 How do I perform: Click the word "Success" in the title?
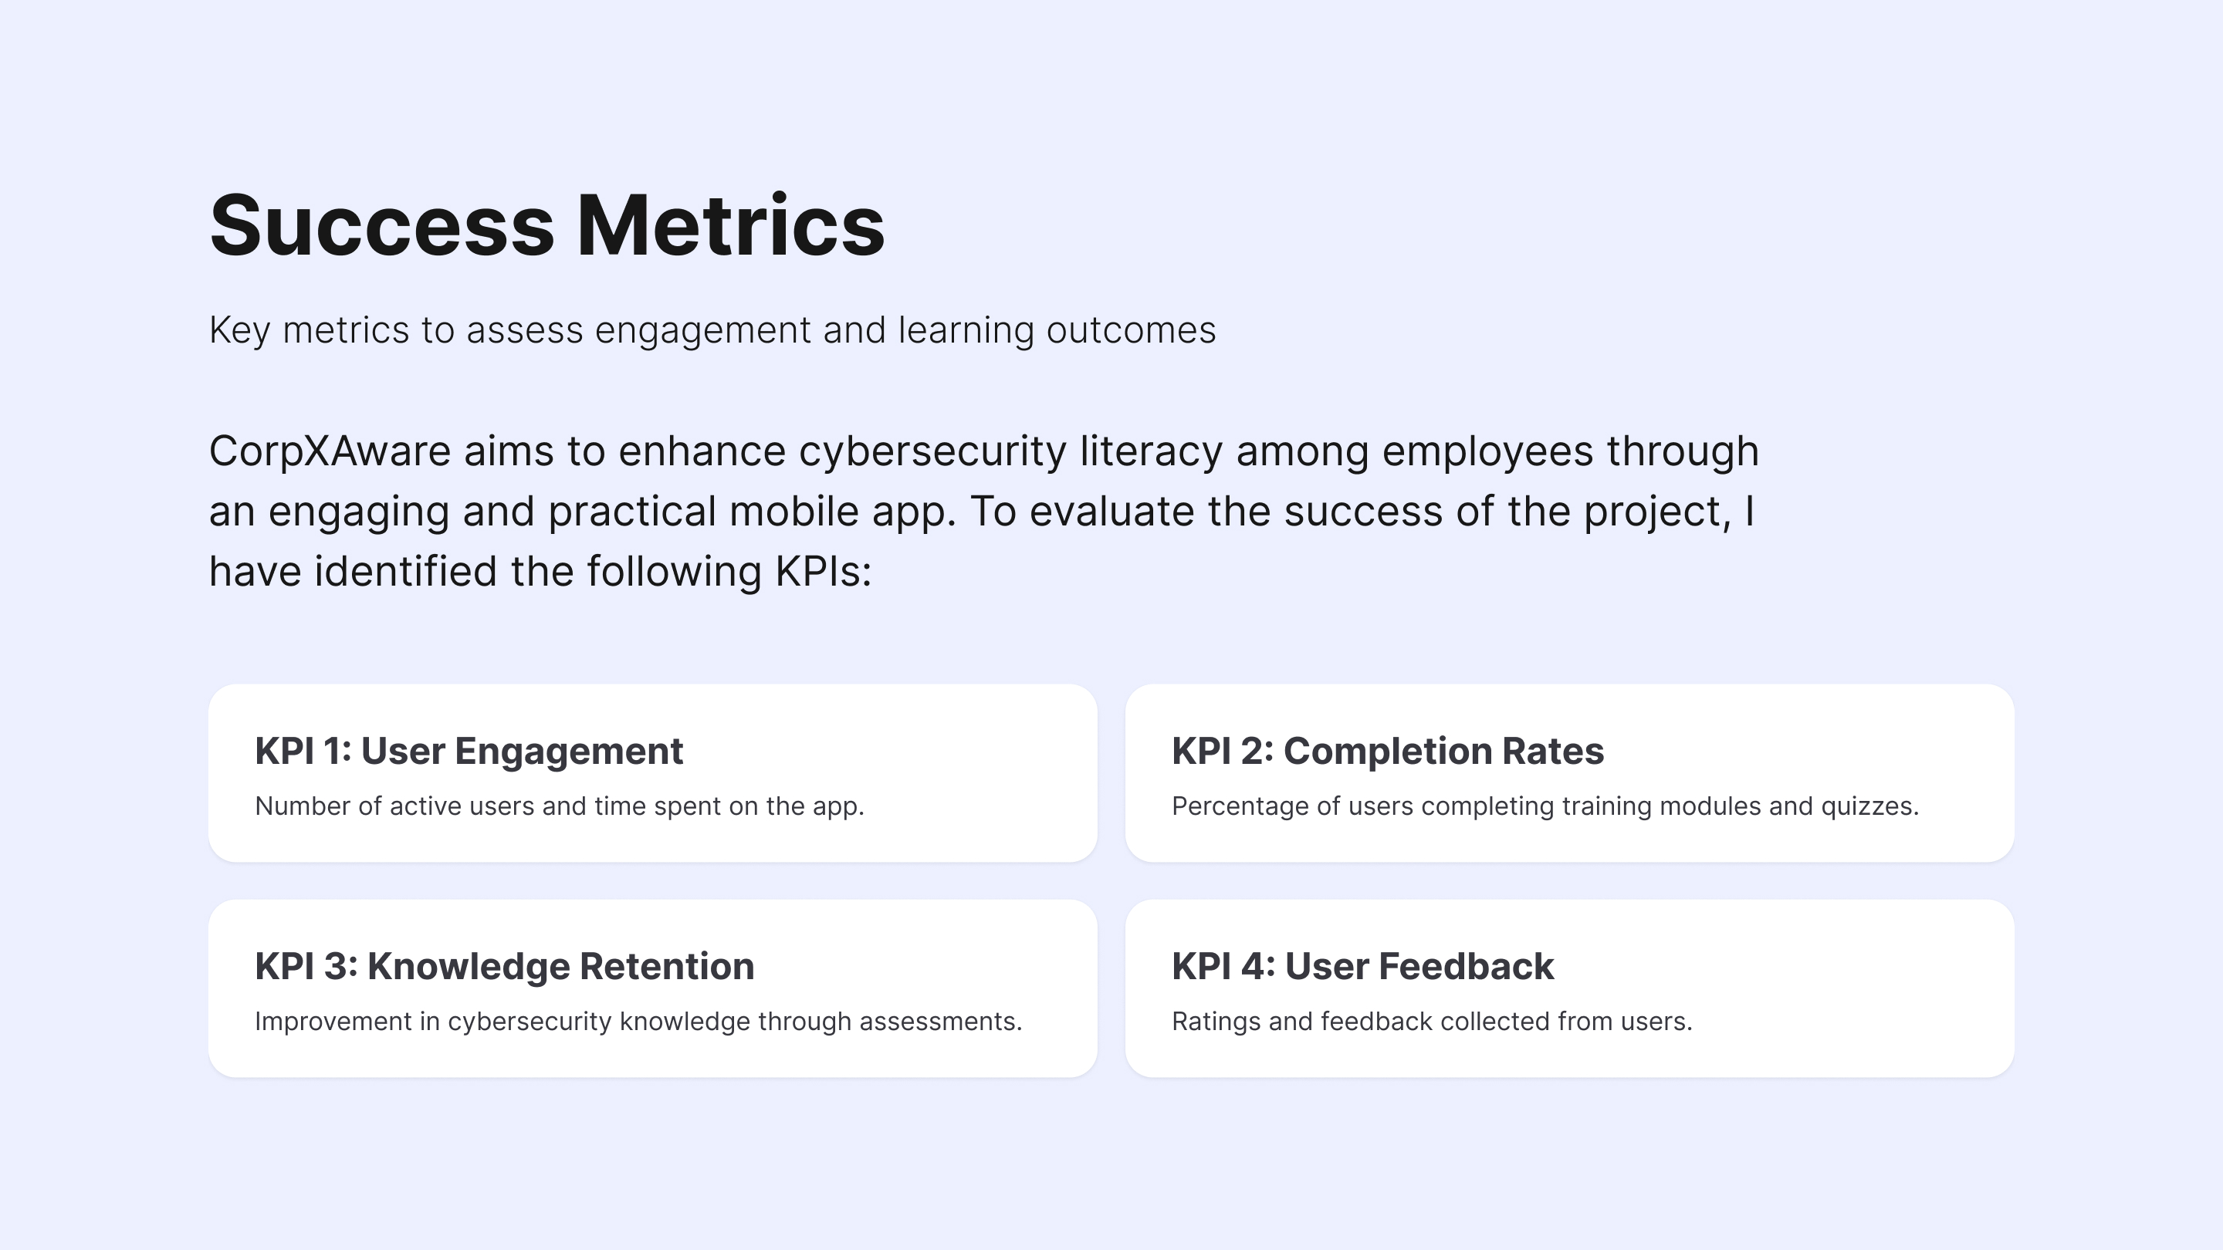tap(381, 225)
